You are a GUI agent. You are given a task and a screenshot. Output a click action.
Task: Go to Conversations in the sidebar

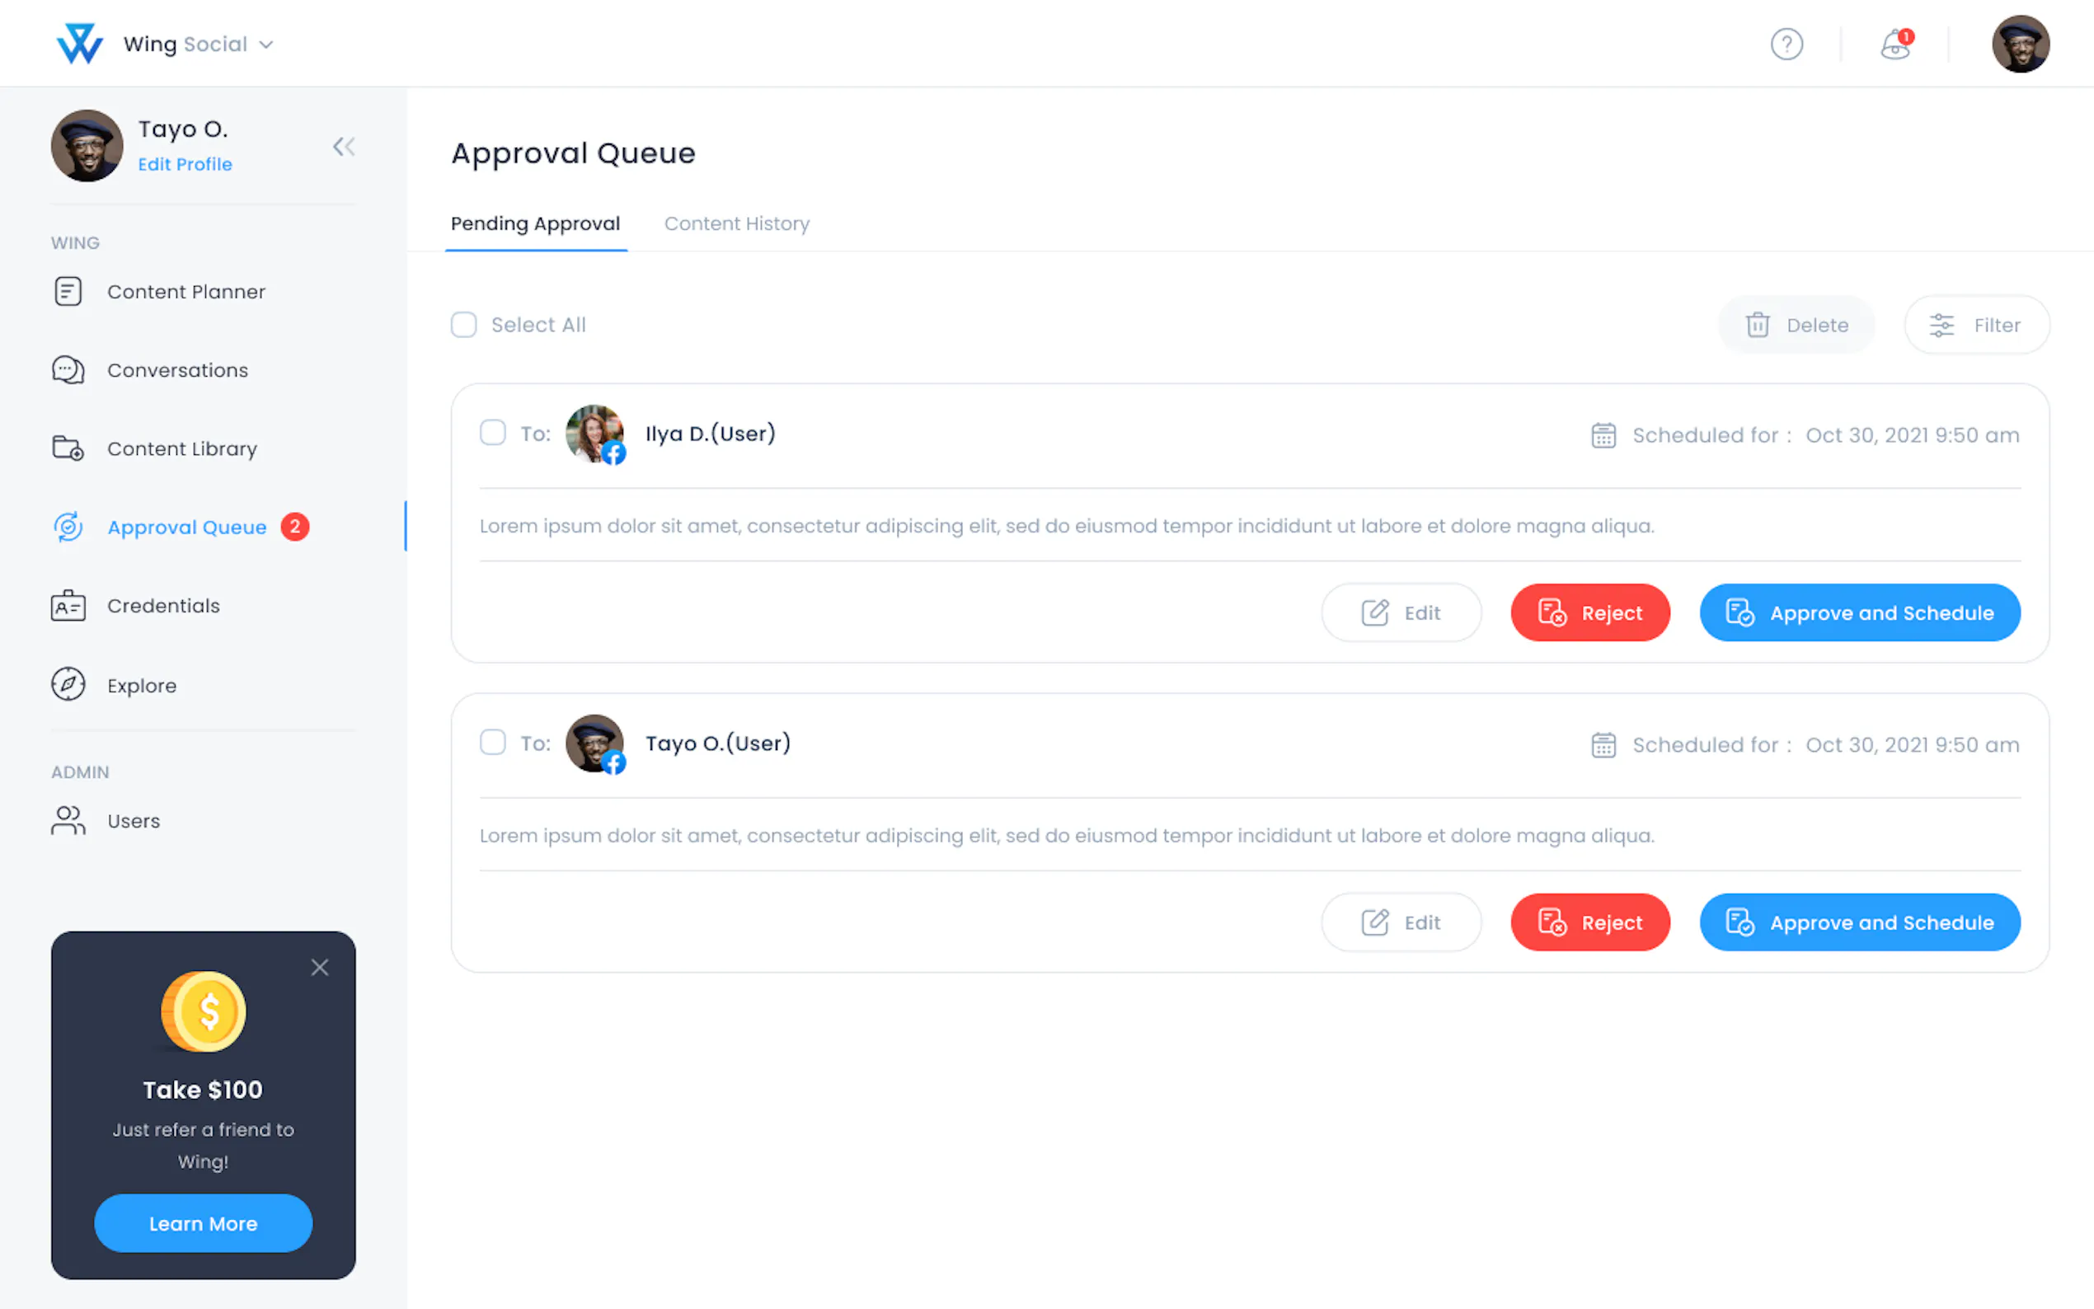pyautogui.click(x=176, y=371)
